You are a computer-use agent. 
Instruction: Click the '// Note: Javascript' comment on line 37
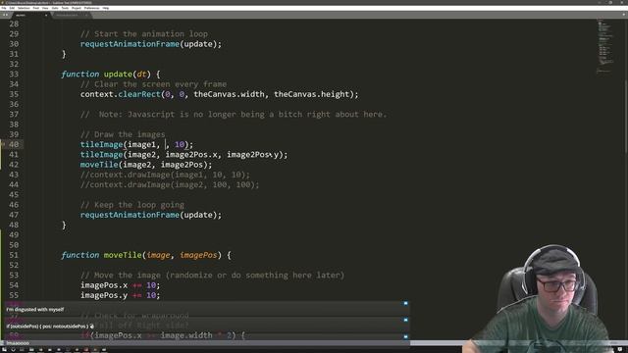tap(234, 115)
